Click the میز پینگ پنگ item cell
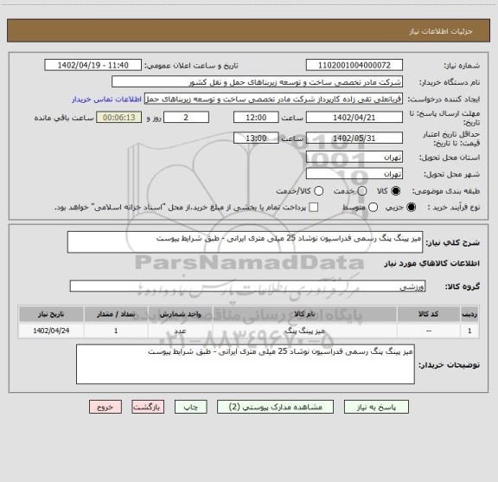498x482 pixels. (x=305, y=331)
